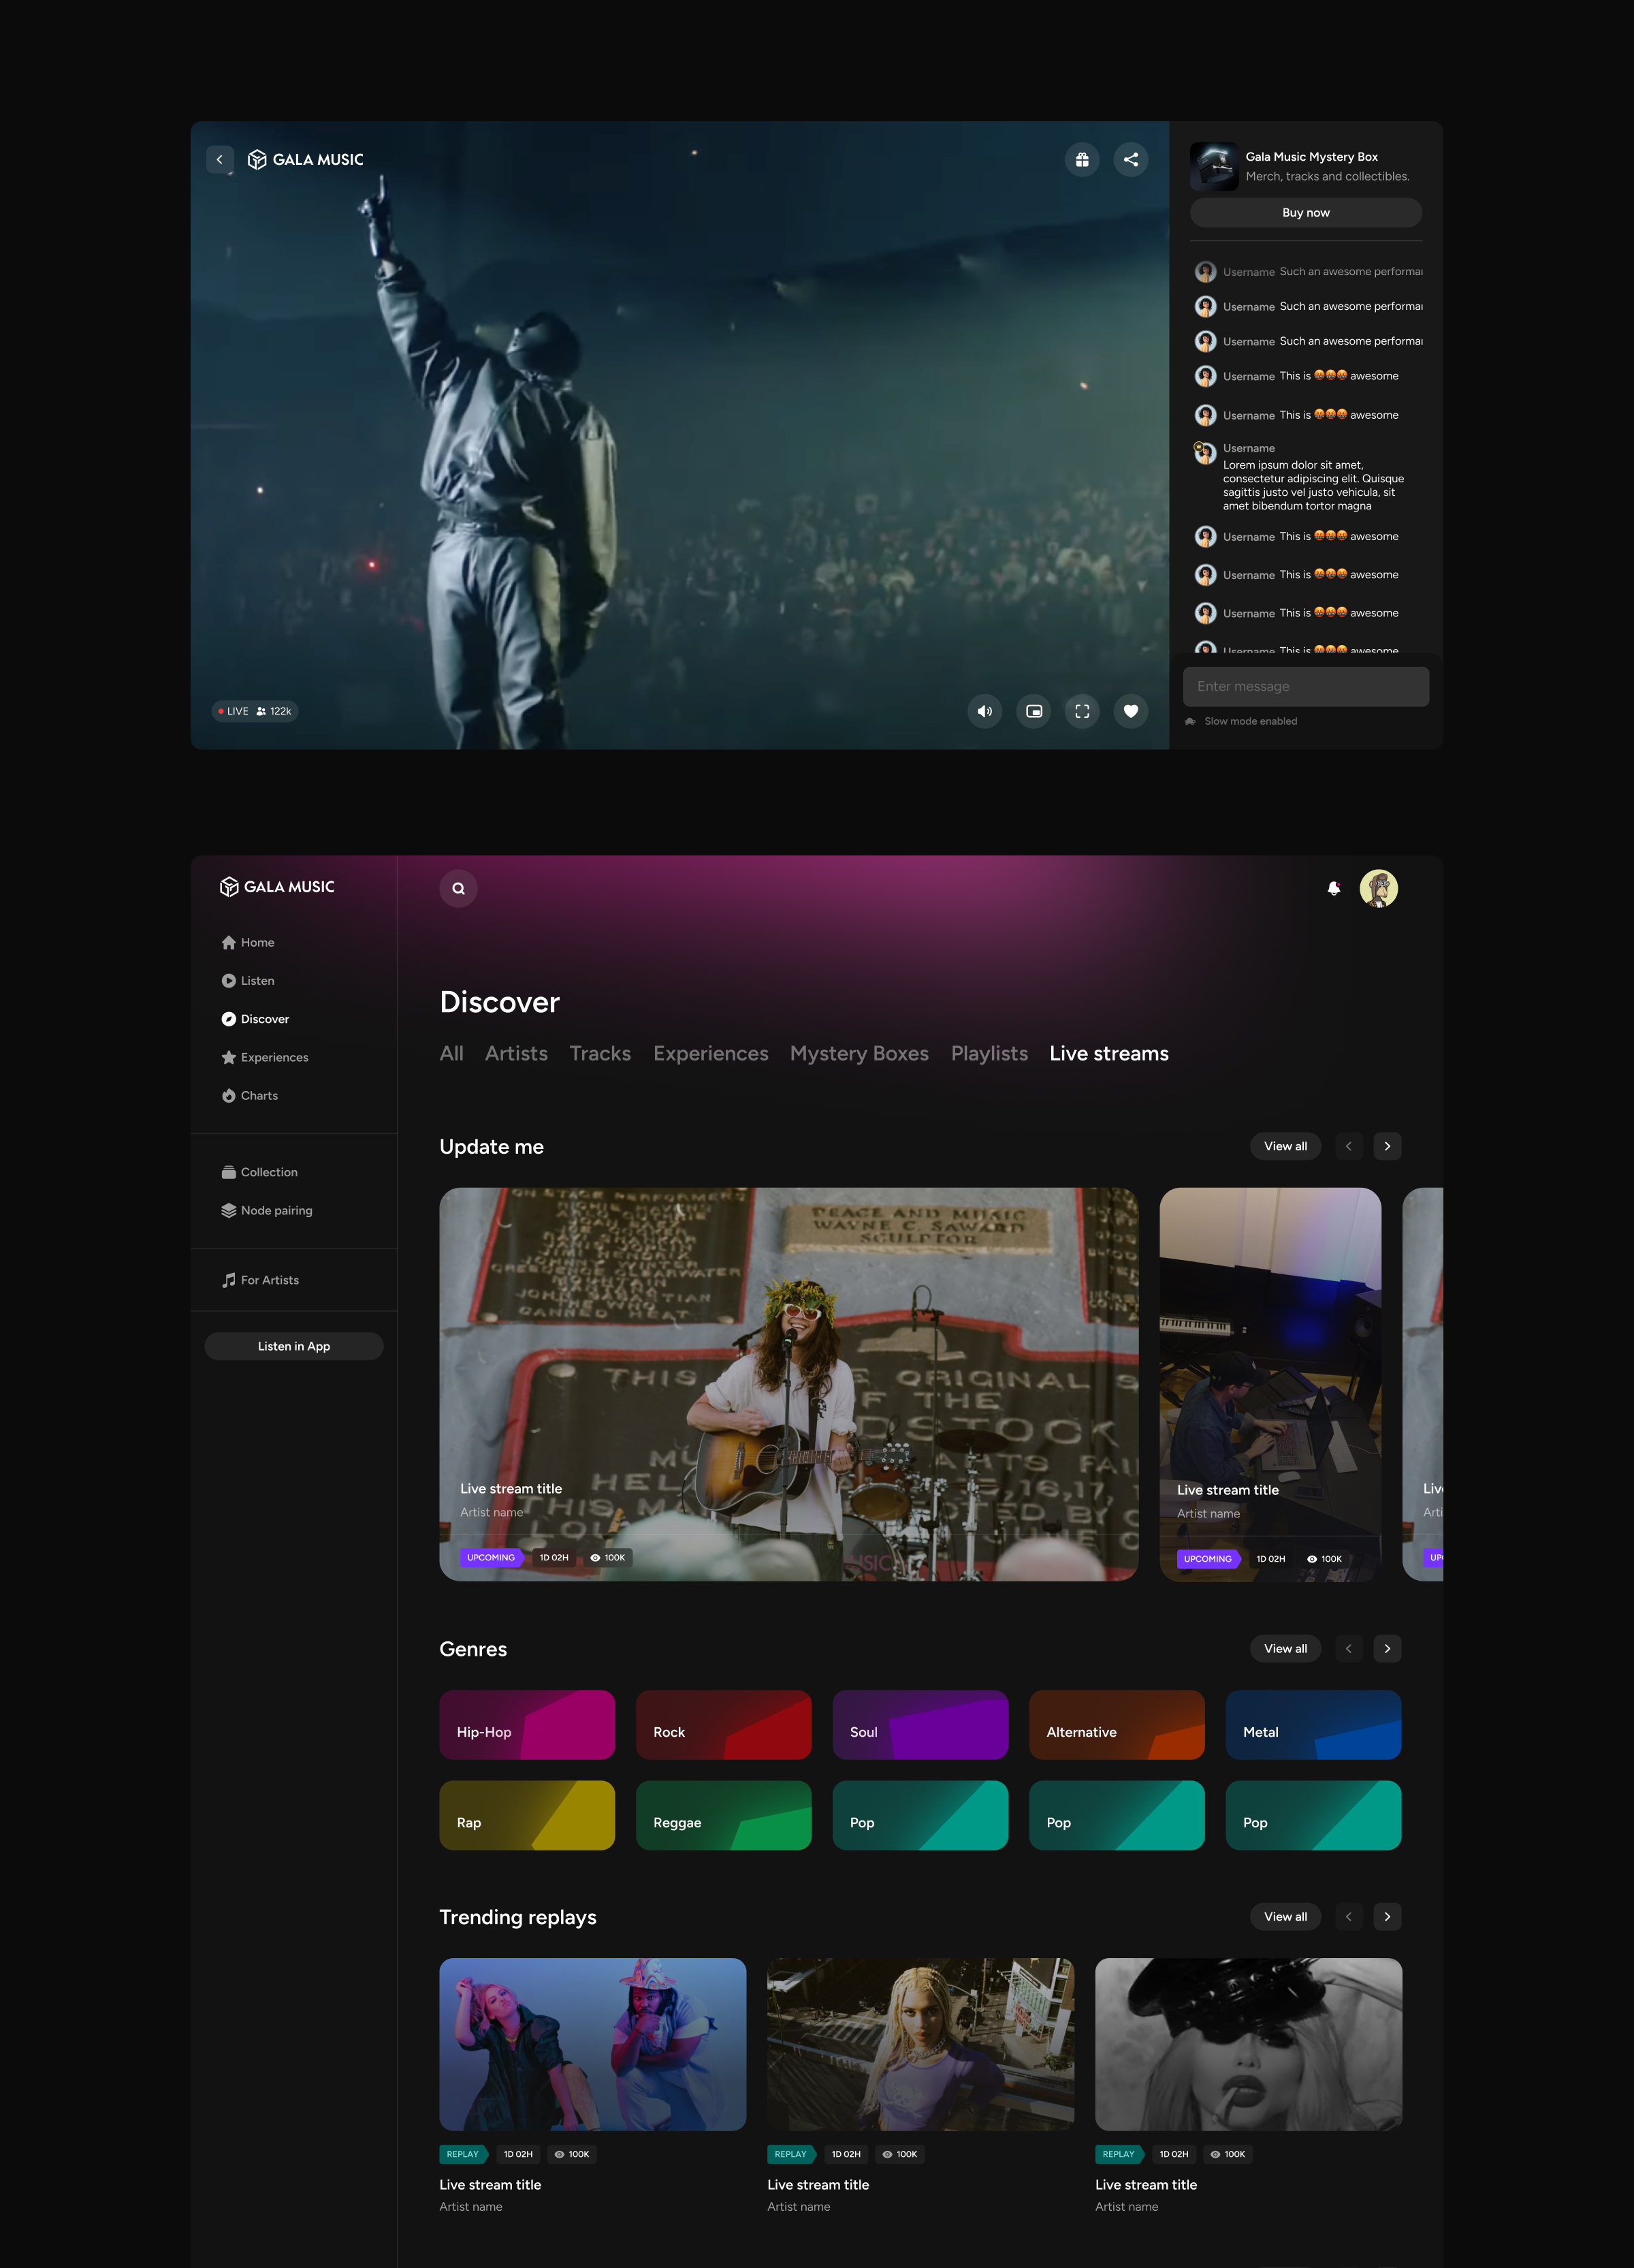Select the Hip-Hop genre tile

pos(527,1724)
